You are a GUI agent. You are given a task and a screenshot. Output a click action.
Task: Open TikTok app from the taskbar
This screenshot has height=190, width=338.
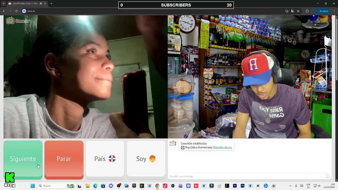pos(165,186)
